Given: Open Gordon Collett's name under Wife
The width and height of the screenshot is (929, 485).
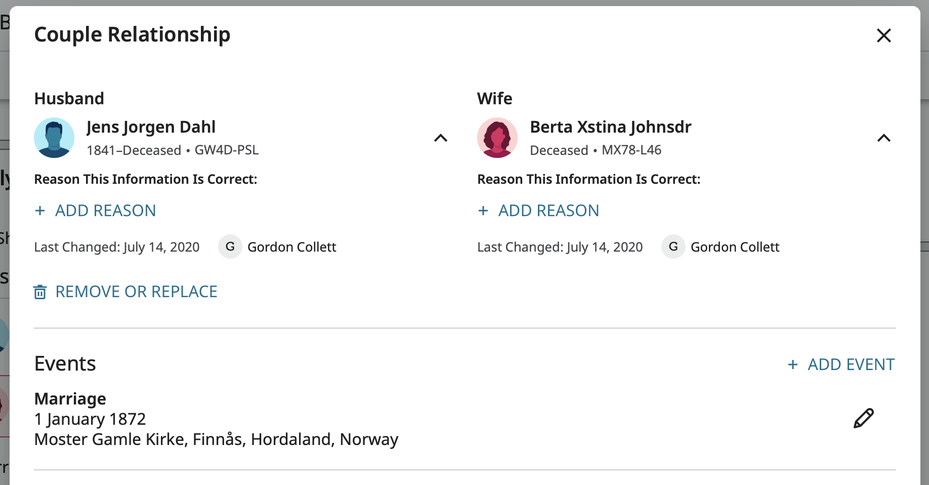Looking at the screenshot, I should click(x=735, y=247).
